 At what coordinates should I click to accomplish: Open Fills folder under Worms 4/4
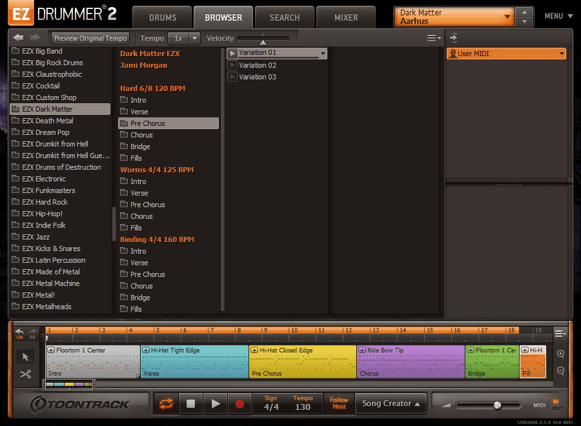168,228
